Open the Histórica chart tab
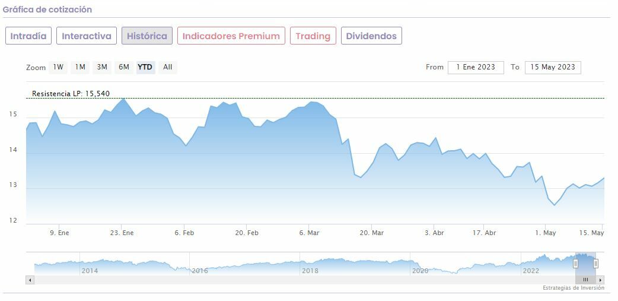The width and height of the screenshot is (618, 301). 147,36
